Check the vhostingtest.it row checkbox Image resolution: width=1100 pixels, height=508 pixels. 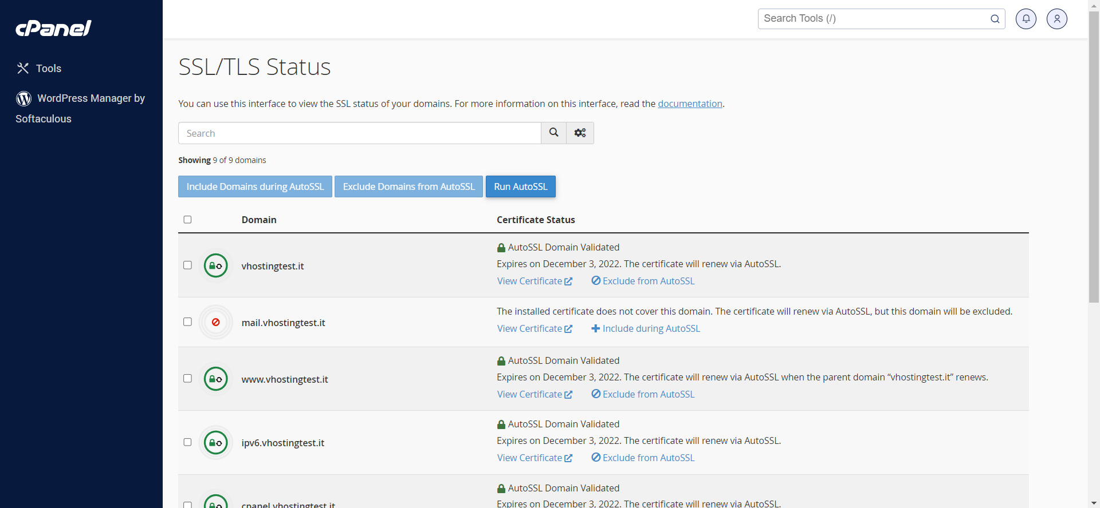[187, 265]
